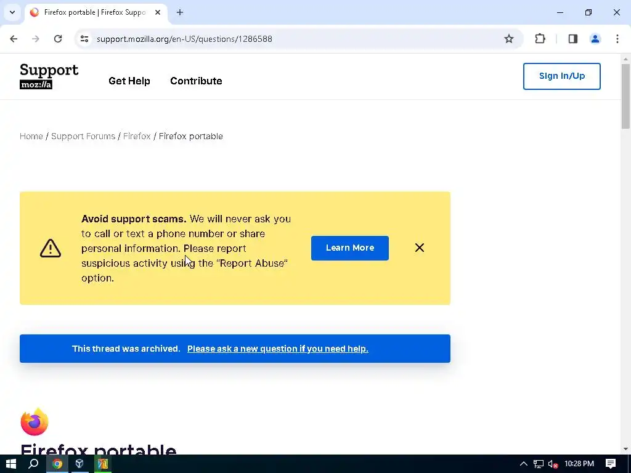Open the cube app in taskbar
The width and height of the screenshot is (631, 473).
pos(79,464)
